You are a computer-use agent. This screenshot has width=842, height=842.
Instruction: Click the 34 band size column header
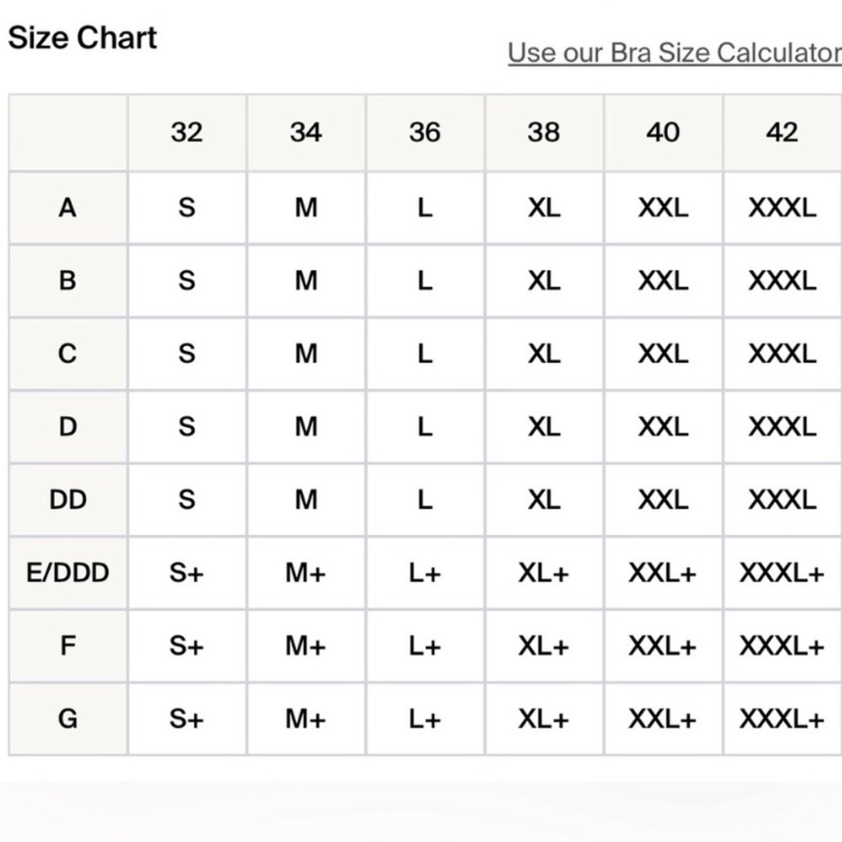click(306, 133)
